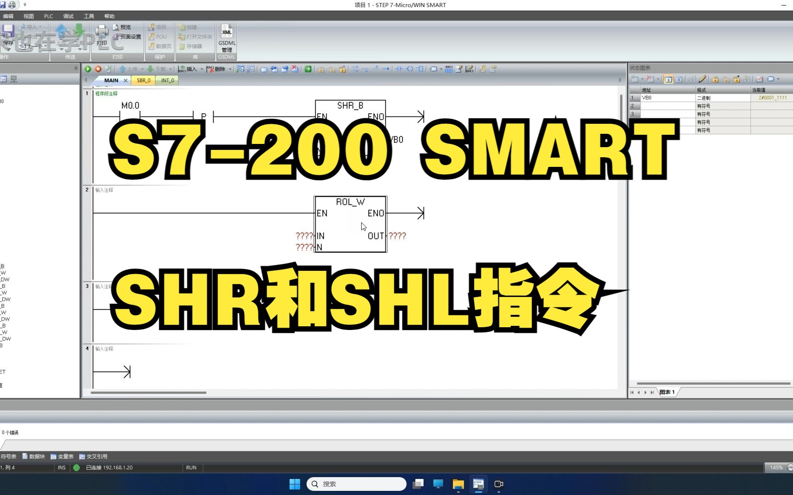Toggle pause chart icon in 状态图表 toolbar

(679, 79)
